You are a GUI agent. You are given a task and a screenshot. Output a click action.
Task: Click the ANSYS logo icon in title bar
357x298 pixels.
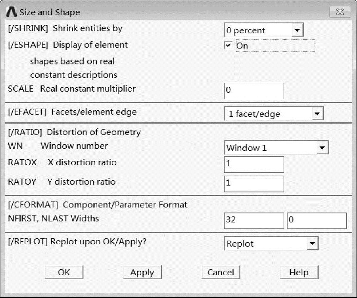(x=11, y=12)
